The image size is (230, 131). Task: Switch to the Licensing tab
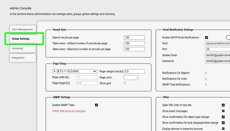pyautogui.click(x=17, y=48)
